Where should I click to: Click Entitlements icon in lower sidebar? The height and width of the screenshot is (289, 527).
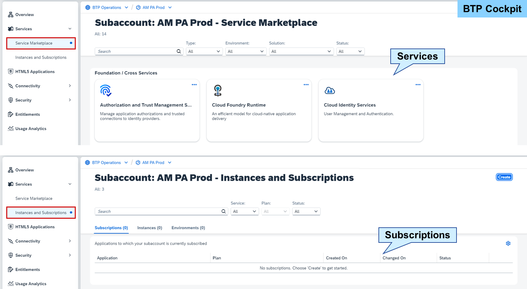(x=11, y=270)
